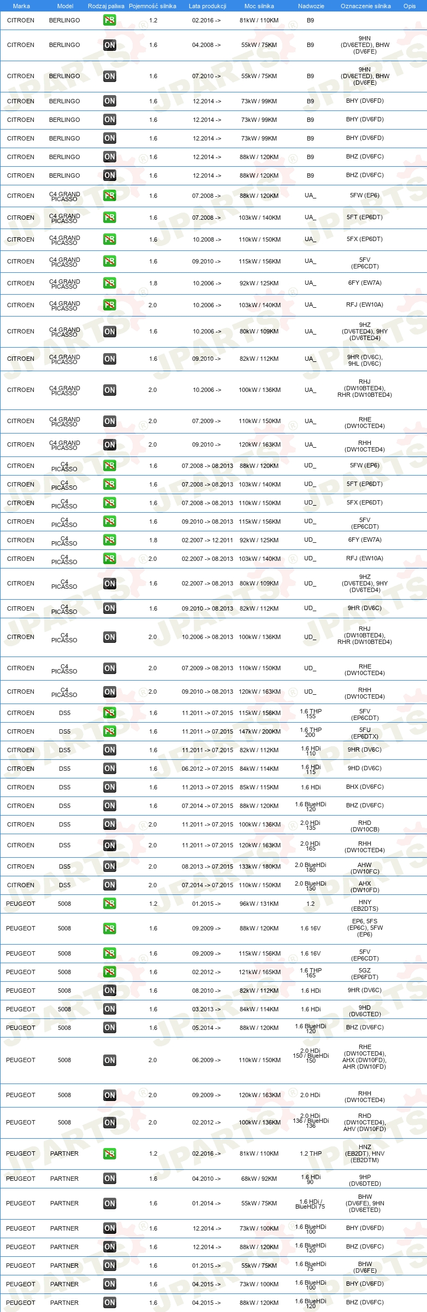Click the '147kW / 200KM' power cell
427x1312 pixels.
tap(259, 731)
